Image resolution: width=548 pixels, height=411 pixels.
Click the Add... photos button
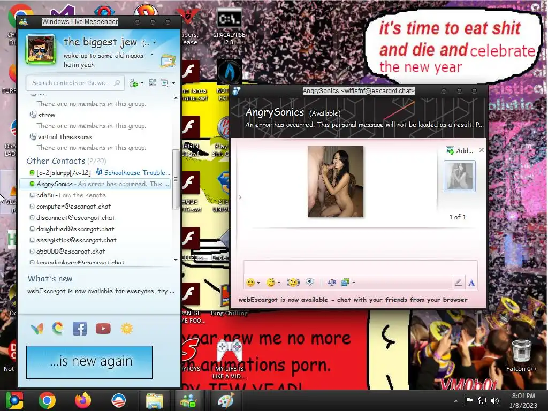459,150
